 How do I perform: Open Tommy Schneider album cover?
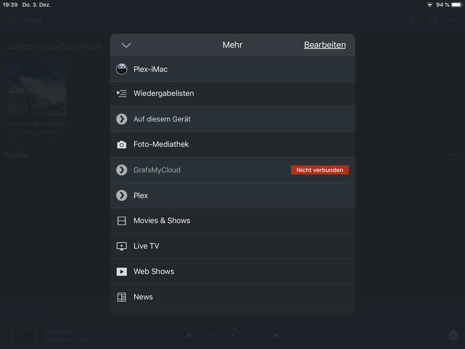tap(37, 87)
